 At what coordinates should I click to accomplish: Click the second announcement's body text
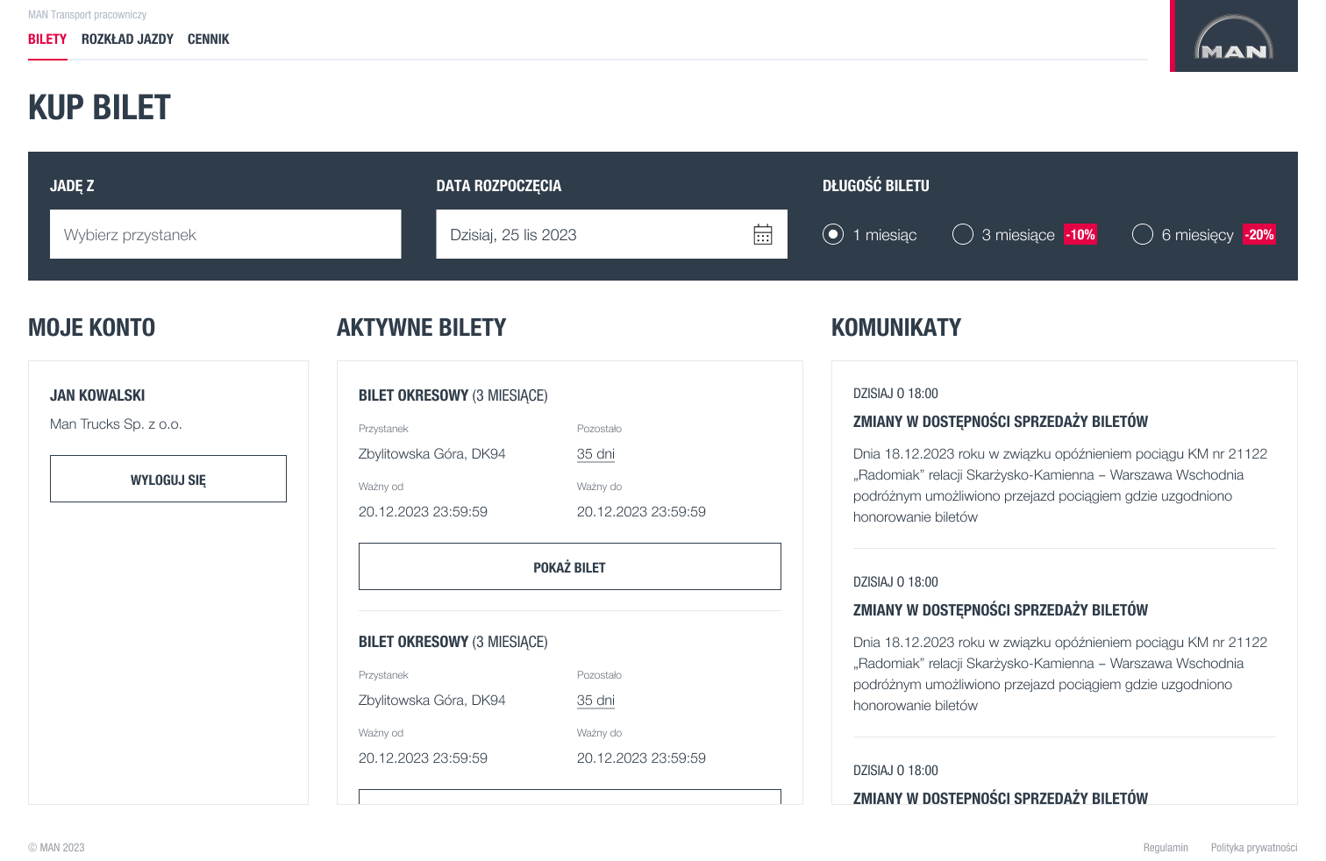pos(1060,674)
